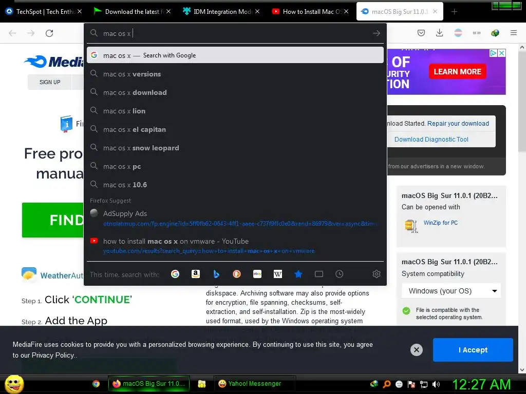Search this time with Bing icon

216,274
